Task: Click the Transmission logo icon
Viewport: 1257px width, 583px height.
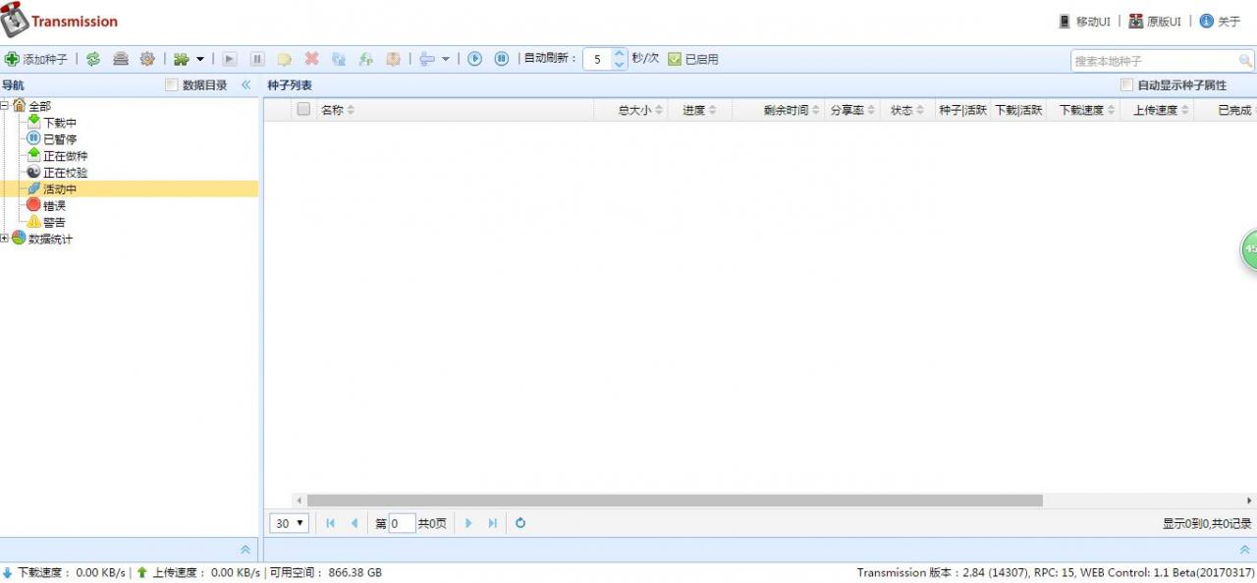Action: point(14,22)
